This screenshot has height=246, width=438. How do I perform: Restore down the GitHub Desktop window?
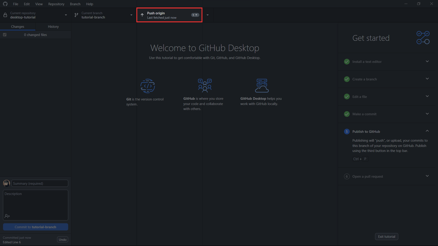click(419, 4)
